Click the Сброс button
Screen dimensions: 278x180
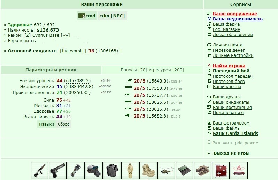[63, 124]
